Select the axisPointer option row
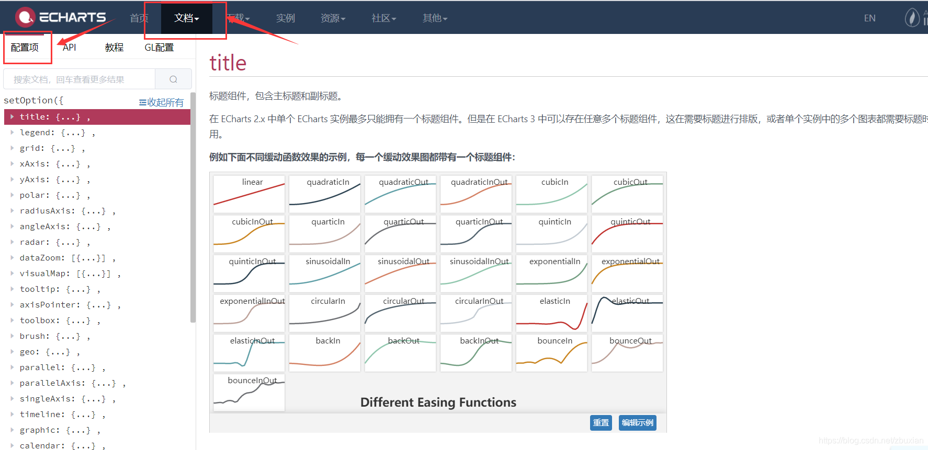 (x=97, y=305)
